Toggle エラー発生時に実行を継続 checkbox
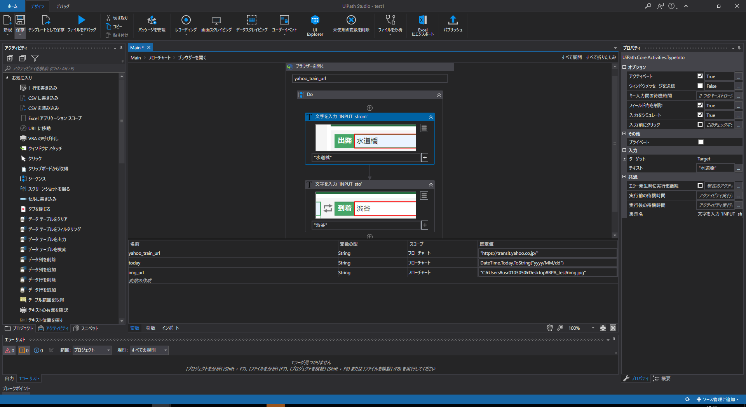 (x=700, y=186)
